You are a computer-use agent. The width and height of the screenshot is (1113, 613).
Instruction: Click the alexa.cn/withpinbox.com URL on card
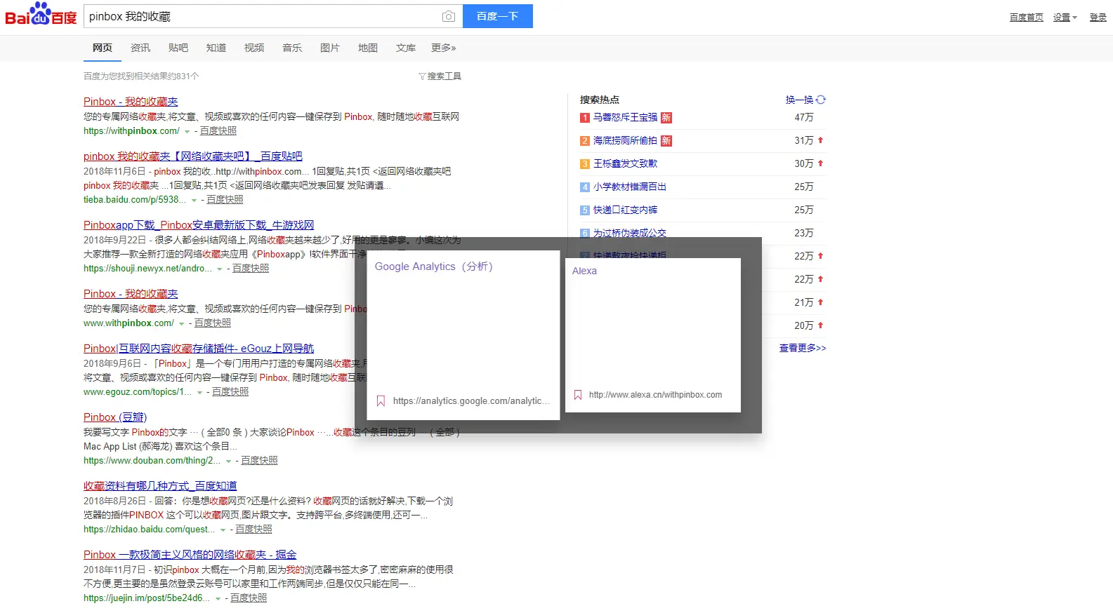click(655, 395)
